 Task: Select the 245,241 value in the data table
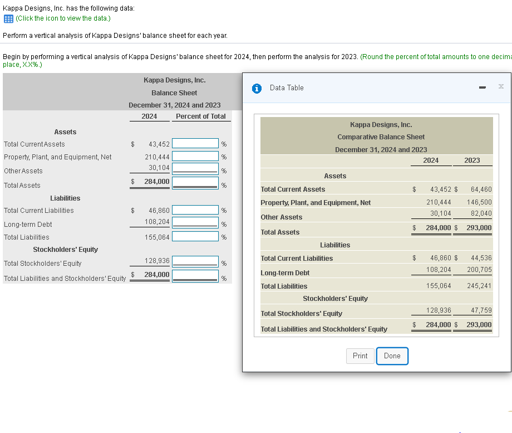click(479, 286)
